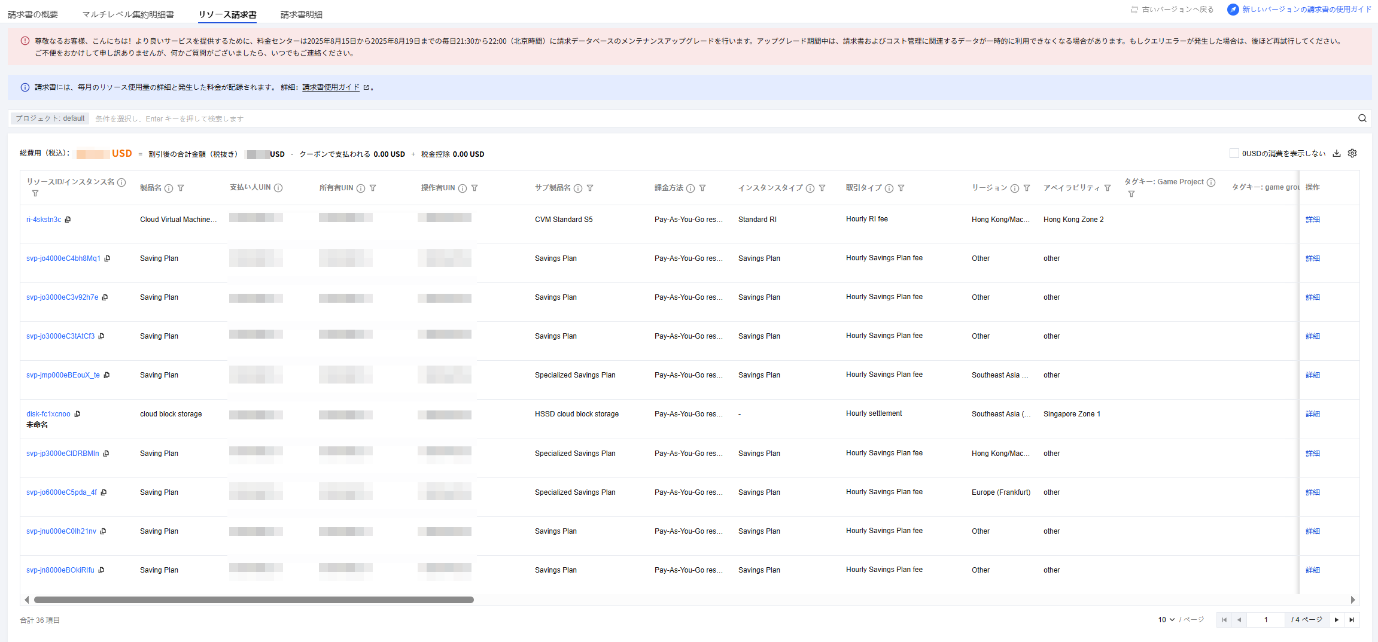Image resolution: width=1378 pixels, height=642 pixels.
Task: Click the search magnifier icon
Action: [1362, 118]
